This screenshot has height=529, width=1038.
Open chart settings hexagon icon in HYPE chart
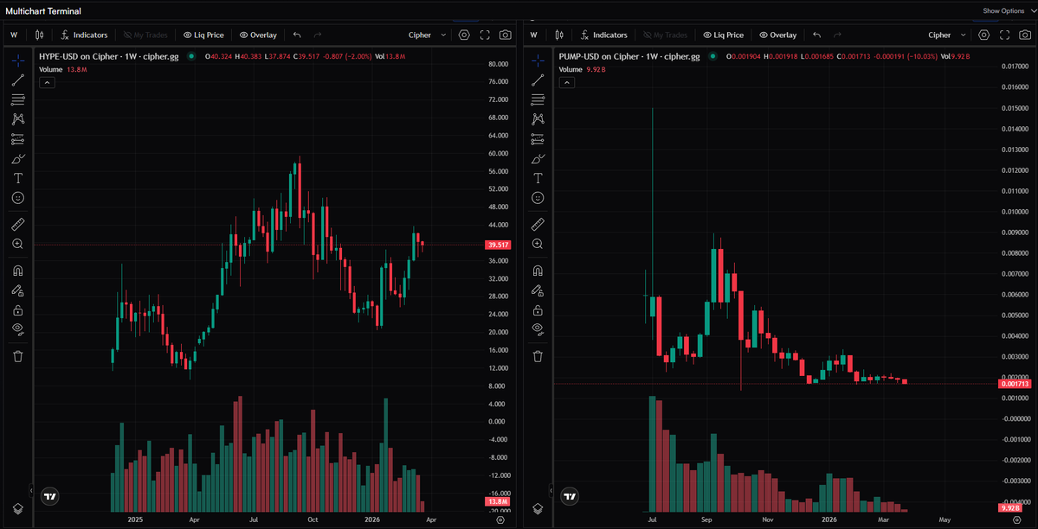[x=464, y=35]
